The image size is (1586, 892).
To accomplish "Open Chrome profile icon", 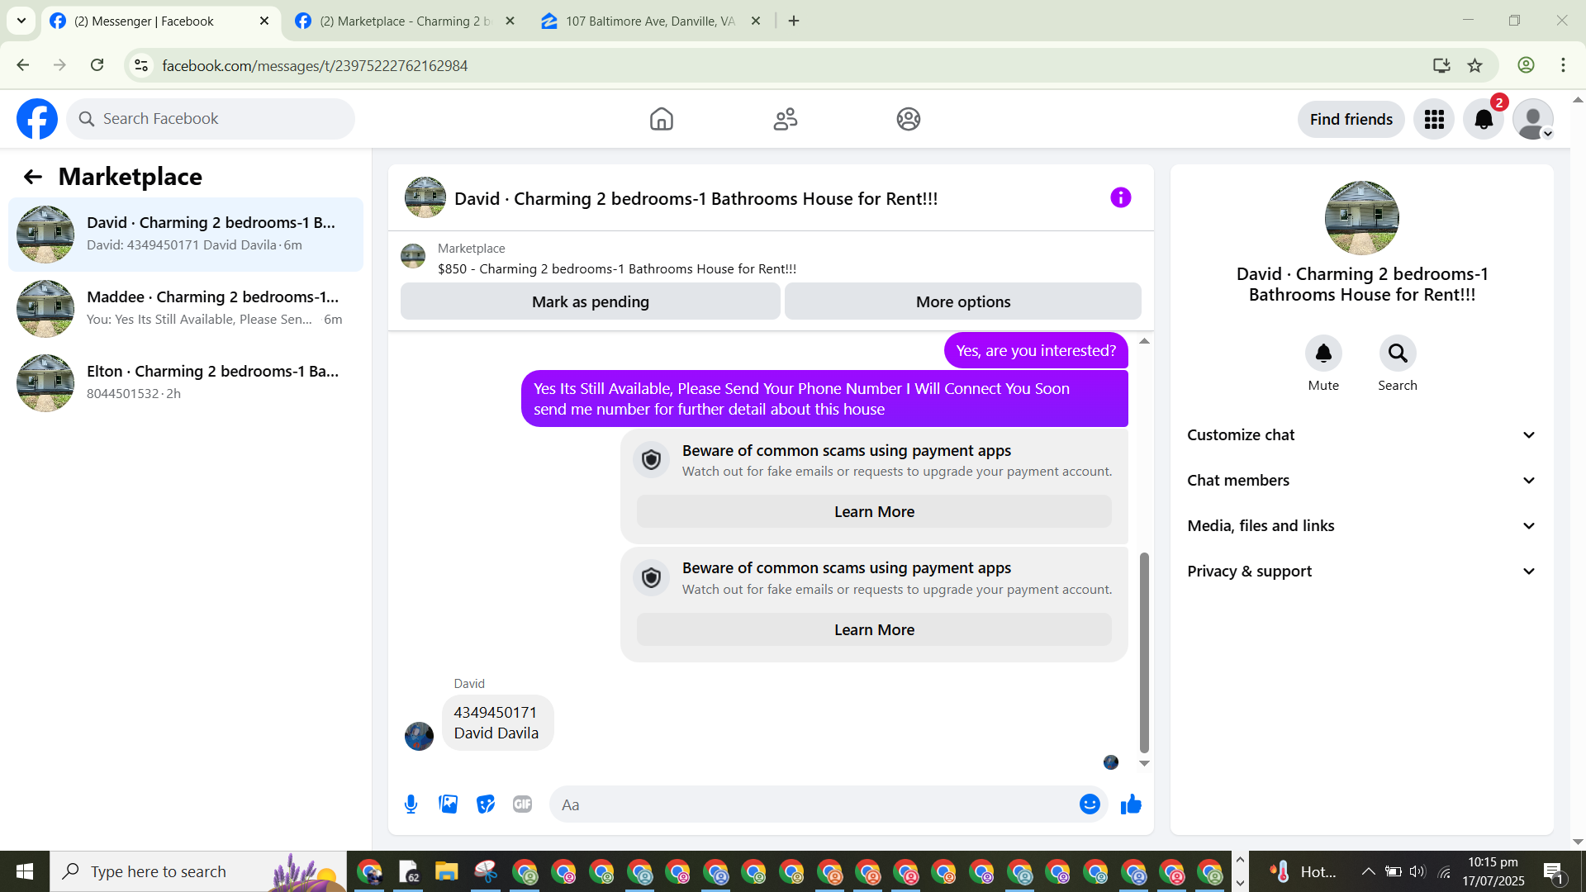I will (x=1526, y=65).
